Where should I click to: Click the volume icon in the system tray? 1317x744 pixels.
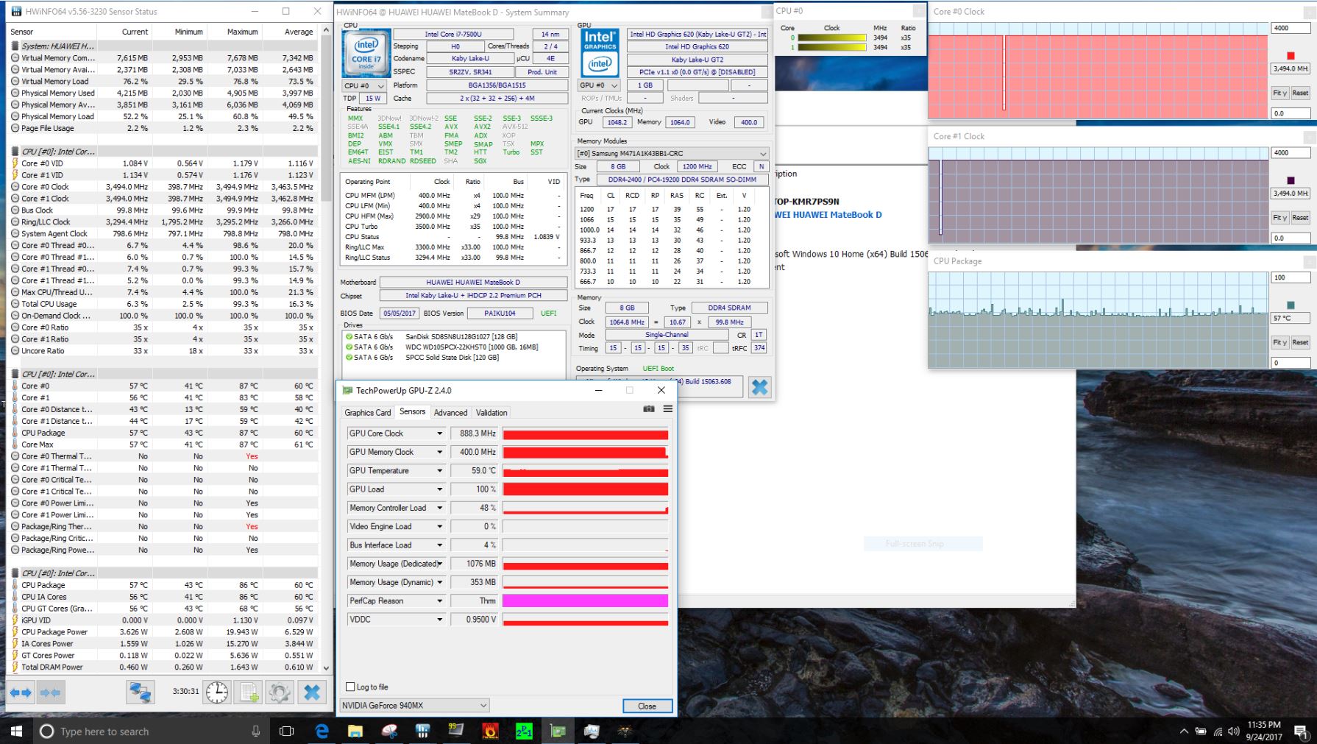[x=1233, y=731]
